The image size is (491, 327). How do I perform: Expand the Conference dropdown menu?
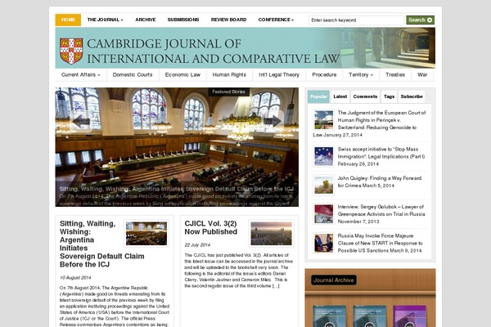pyautogui.click(x=276, y=20)
